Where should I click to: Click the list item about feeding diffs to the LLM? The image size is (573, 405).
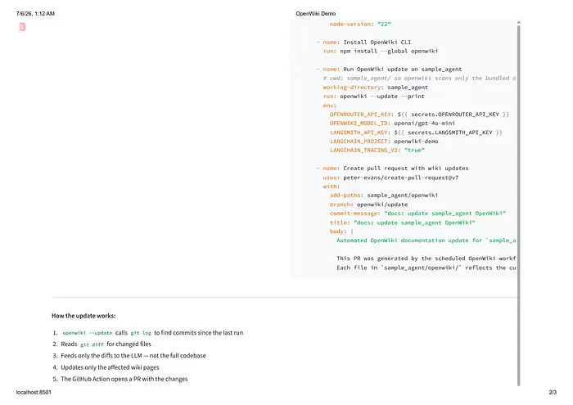pos(133,356)
